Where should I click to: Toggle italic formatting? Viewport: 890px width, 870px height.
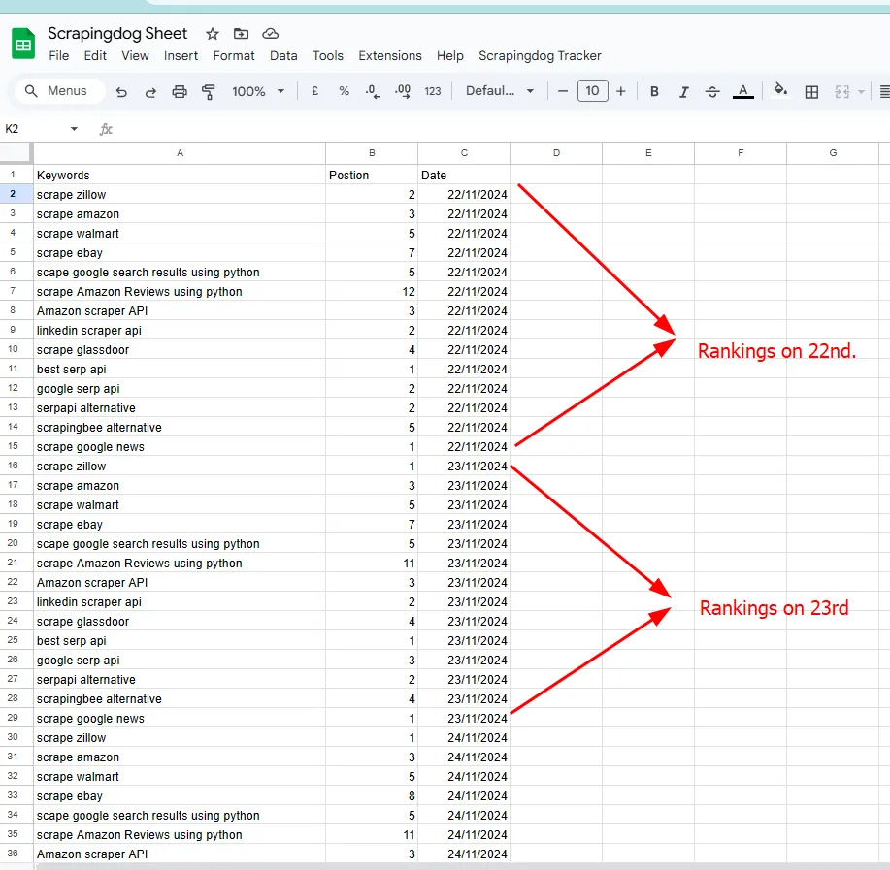pyautogui.click(x=683, y=90)
